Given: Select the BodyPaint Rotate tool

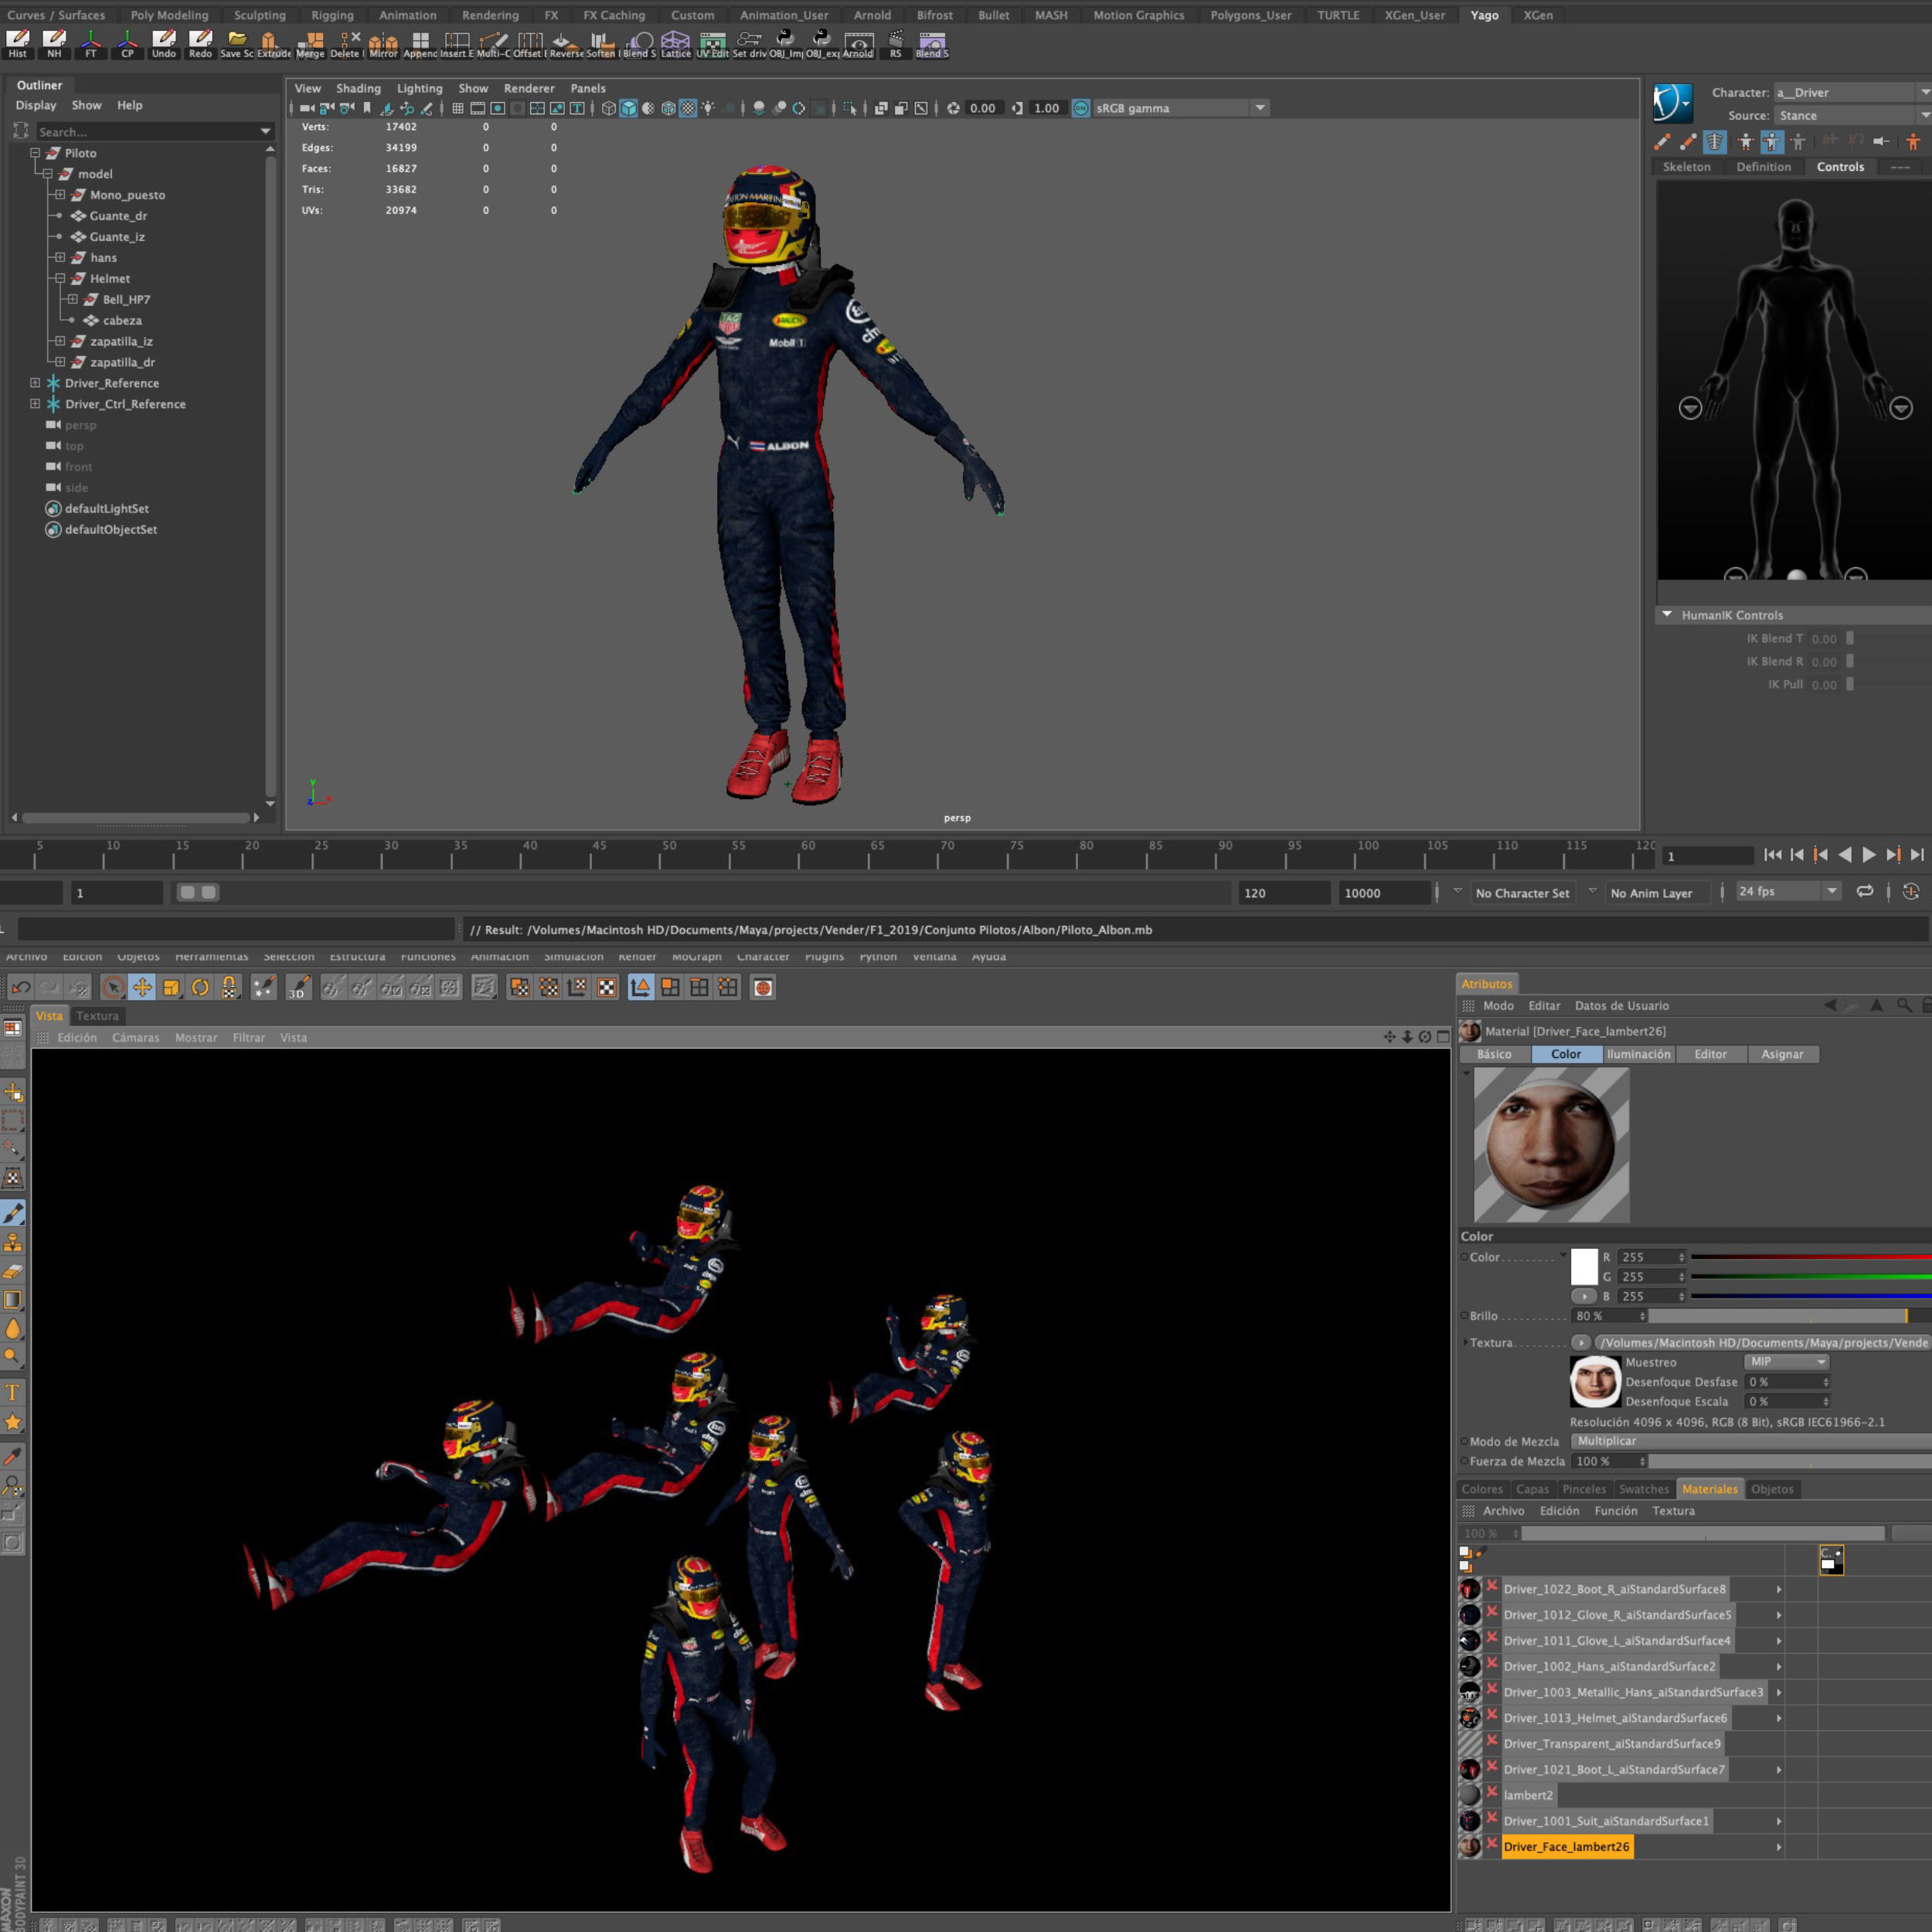Looking at the screenshot, I should coord(200,987).
